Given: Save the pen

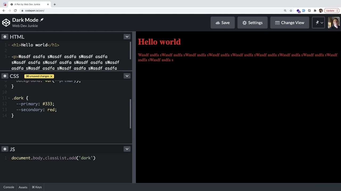Looking at the screenshot, I should 223,23.
